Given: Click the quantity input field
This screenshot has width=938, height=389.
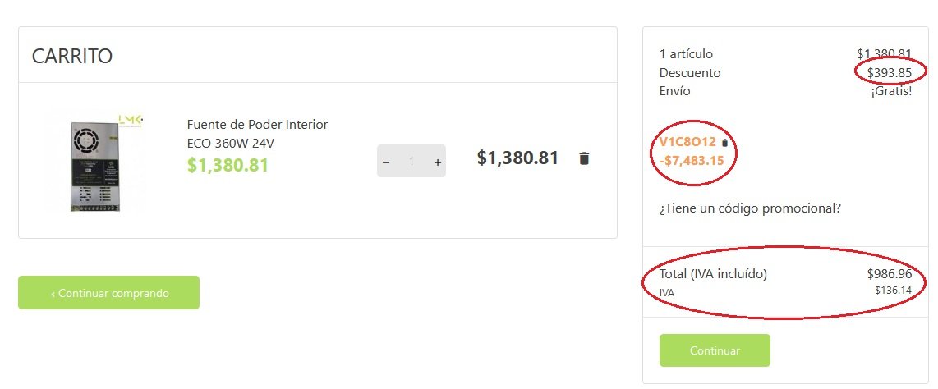Looking at the screenshot, I should point(412,162).
